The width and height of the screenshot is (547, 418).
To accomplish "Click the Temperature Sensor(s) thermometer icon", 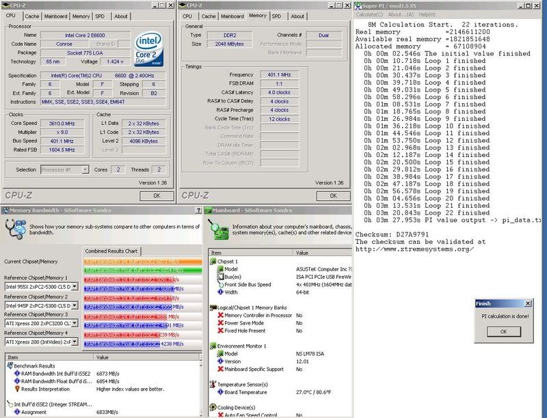I will (213, 385).
